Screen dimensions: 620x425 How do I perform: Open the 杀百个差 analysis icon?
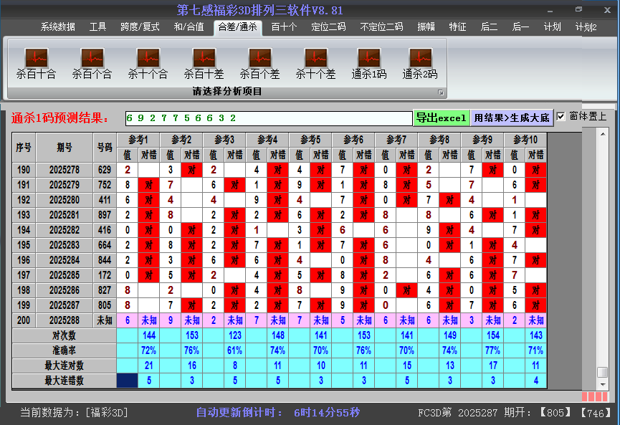[x=259, y=59]
